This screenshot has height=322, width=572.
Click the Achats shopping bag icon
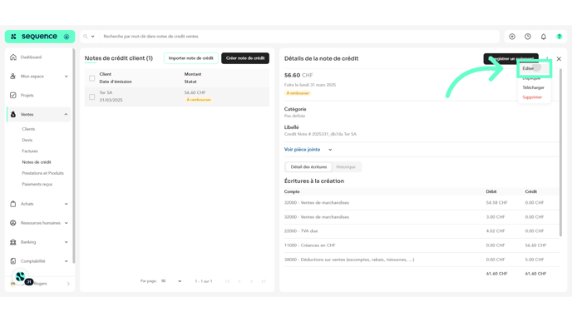[13, 204]
